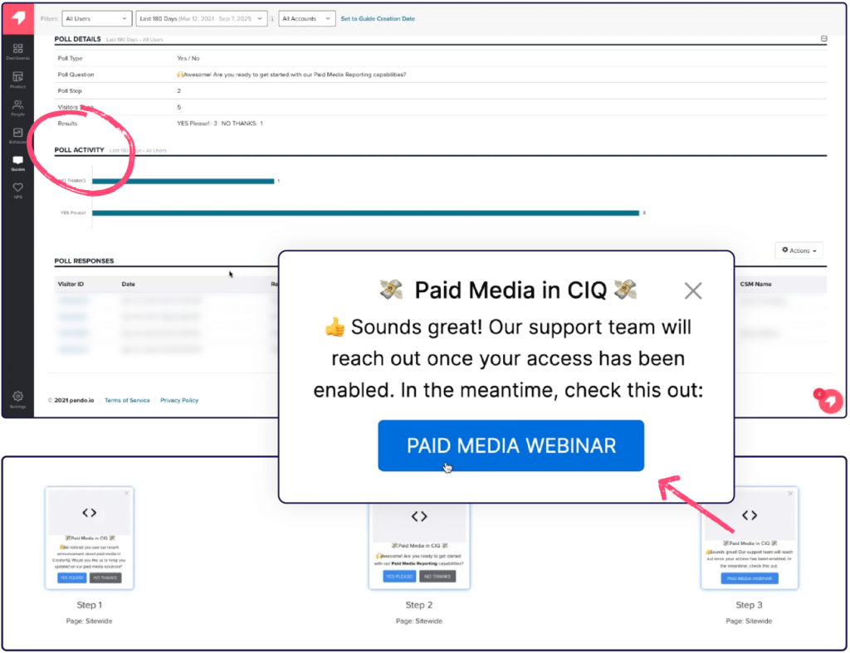Click the info icon beside date range
This screenshot has height=653, width=850.
[x=272, y=19]
